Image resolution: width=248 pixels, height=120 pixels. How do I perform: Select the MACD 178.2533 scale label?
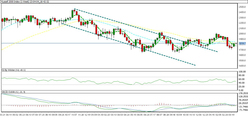(x=243, y=94)
